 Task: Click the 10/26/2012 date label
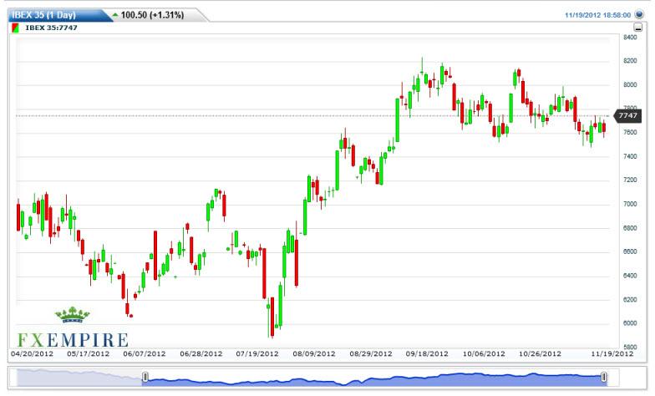click(x=540, y=353)
